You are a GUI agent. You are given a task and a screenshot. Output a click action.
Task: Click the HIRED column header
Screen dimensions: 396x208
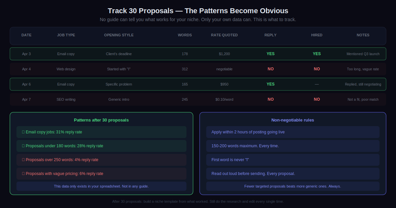click(317, 35)
